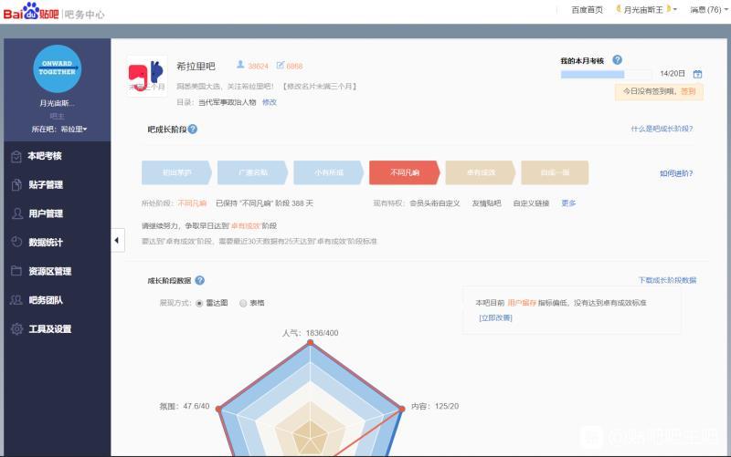Select the 雷达图 display option

pyautogui.click(x=199, y=303)
